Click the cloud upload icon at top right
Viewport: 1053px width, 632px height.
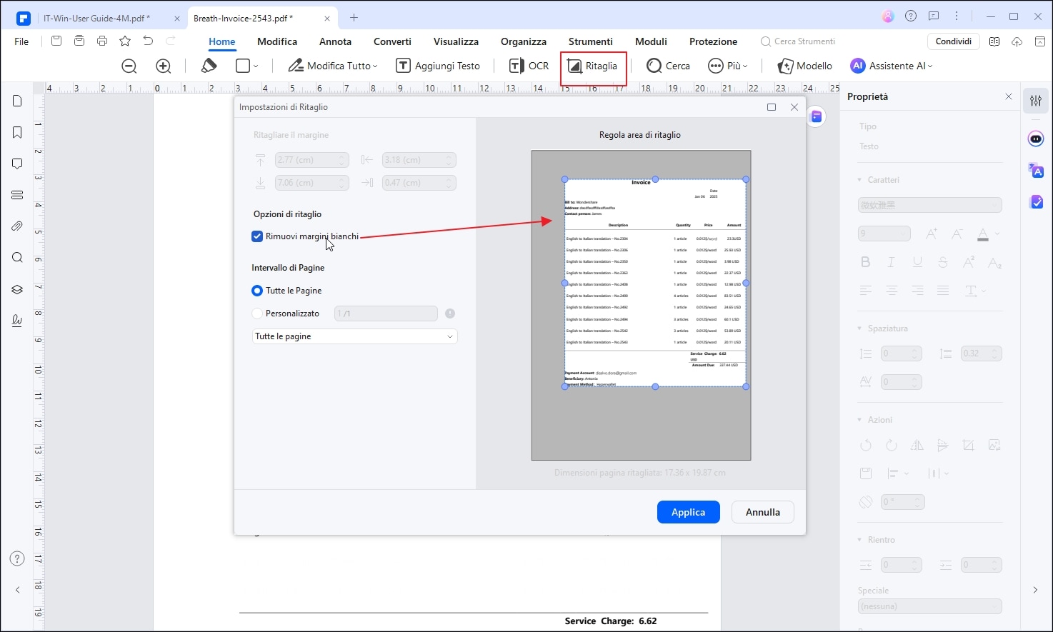click(1017, 41)
